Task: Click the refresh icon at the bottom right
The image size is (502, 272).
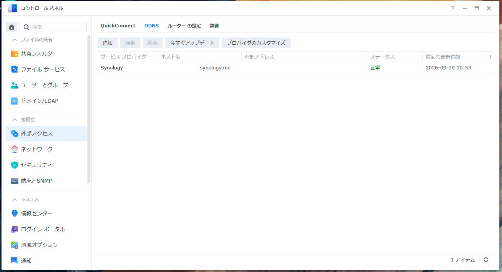Action: (486, 260)
